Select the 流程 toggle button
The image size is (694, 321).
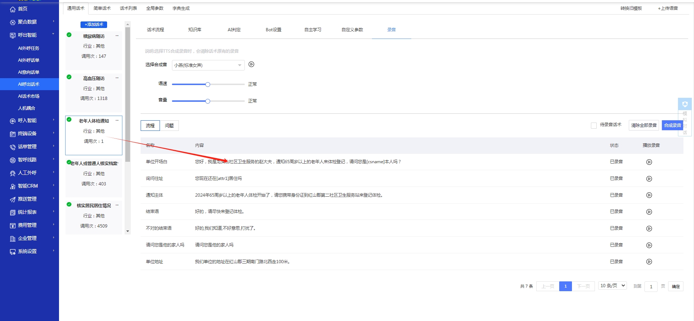150,126
